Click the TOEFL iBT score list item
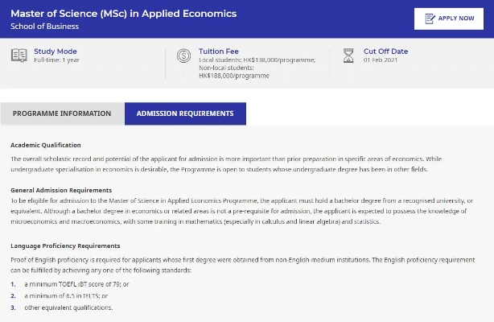This screenshot has height=322, width=494. (x=76, y=284)
